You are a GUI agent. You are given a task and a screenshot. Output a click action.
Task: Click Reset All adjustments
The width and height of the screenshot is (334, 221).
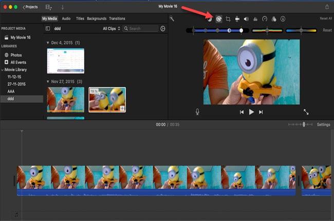[x=326, y=19]
